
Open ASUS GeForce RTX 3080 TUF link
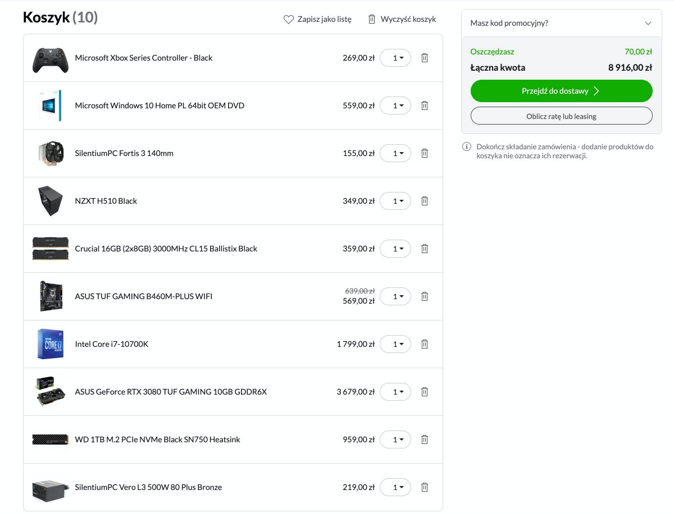[x=171, y=392]
